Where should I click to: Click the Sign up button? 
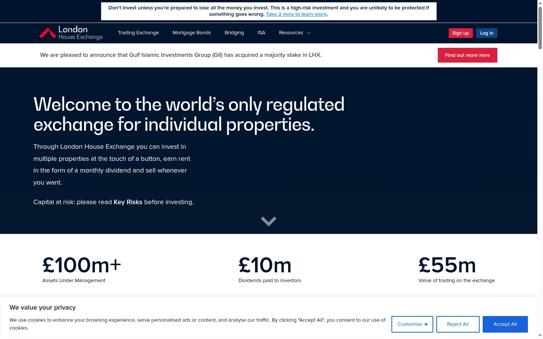click(460, 33)
